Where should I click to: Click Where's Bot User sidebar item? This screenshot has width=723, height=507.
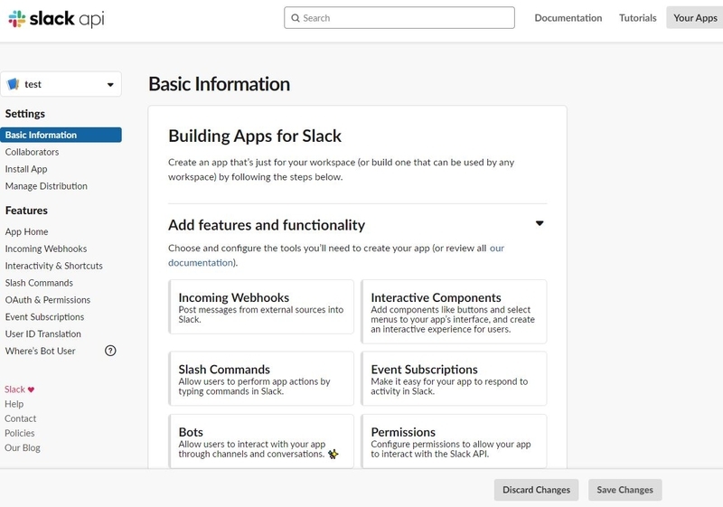(40, 352)
